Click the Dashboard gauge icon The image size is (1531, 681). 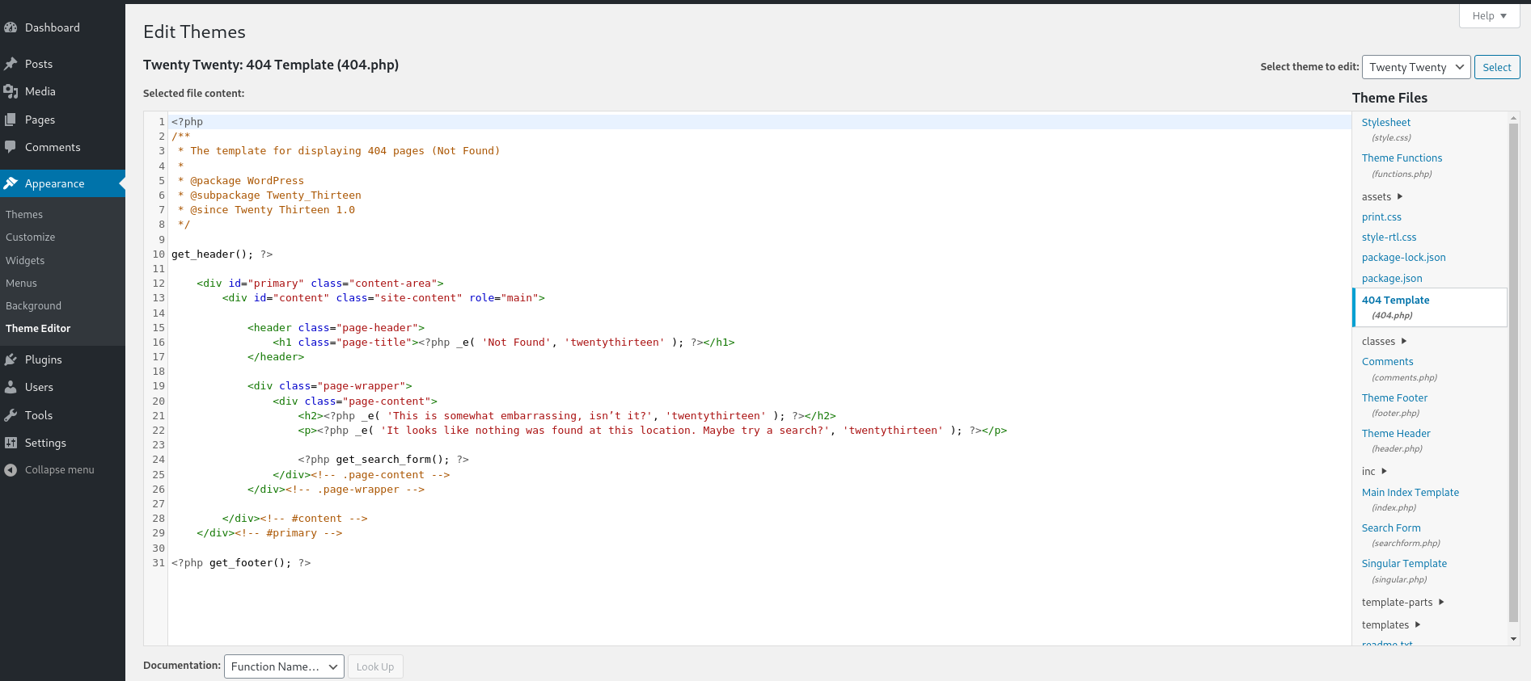coord(11,27)
